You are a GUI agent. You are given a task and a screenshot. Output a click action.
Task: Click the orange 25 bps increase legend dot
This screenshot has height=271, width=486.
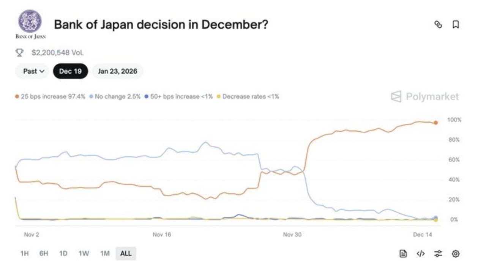coord(17,97)
